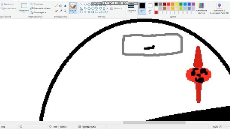The image size is (230, 129).
Task: Choose the four-point star shape
Action: pyautogui.click(x=85, y=12)
